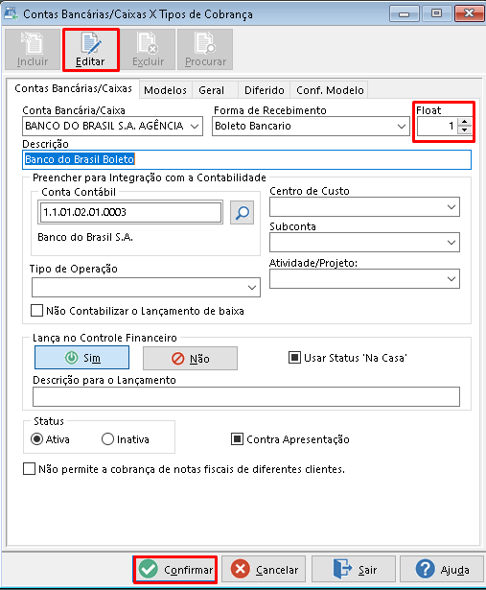Toggle Usar Status 'Na Casa' checkbox
Viewport: 486px width, 590px height.
point(294,358)
